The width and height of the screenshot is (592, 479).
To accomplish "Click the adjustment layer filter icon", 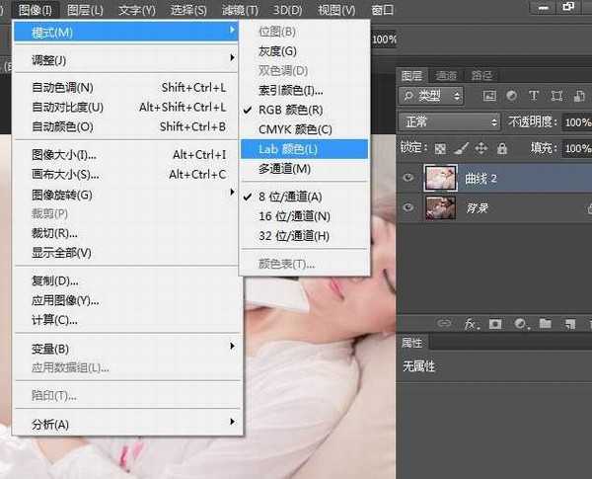I will click(511, 96).
